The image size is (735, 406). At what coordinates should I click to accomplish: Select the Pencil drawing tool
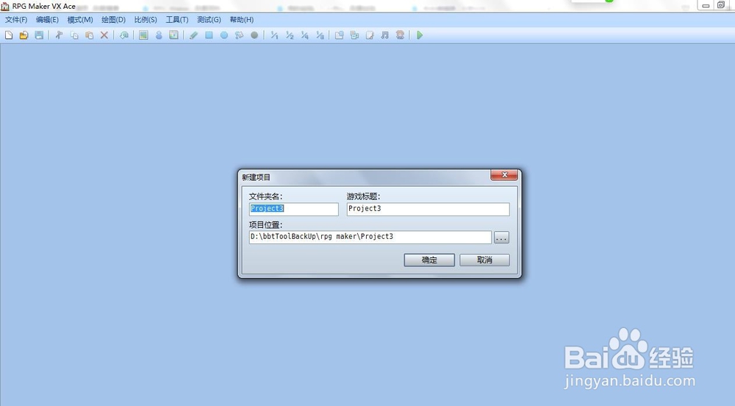tap(193, 35)
